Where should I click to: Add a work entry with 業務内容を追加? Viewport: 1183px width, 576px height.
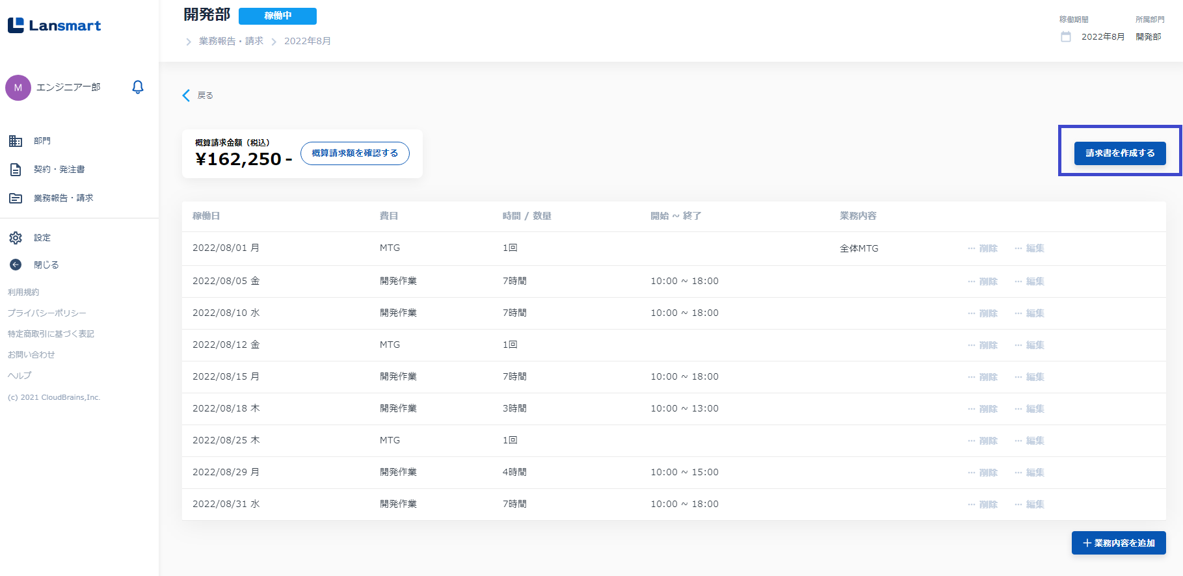(1118, 543)
